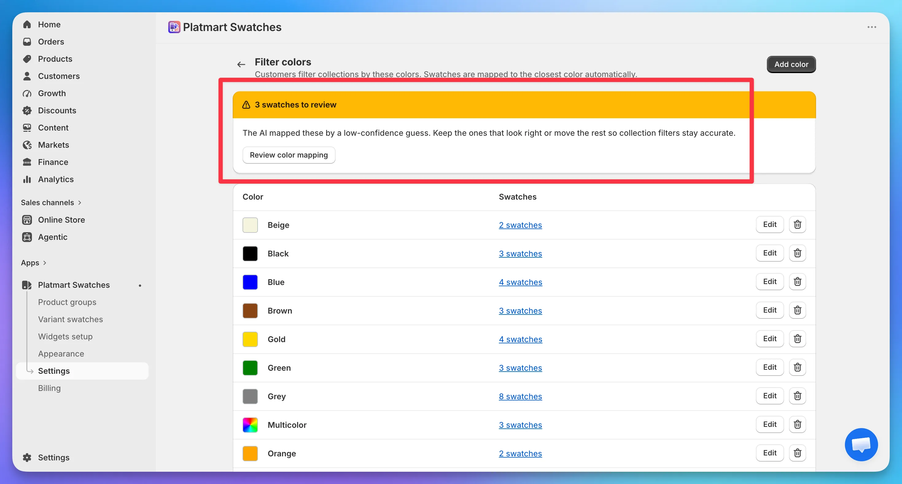The width and height of the screenshot is (902, 484).
Task: Delete the Multicolor color row
Action: point(797,424)
